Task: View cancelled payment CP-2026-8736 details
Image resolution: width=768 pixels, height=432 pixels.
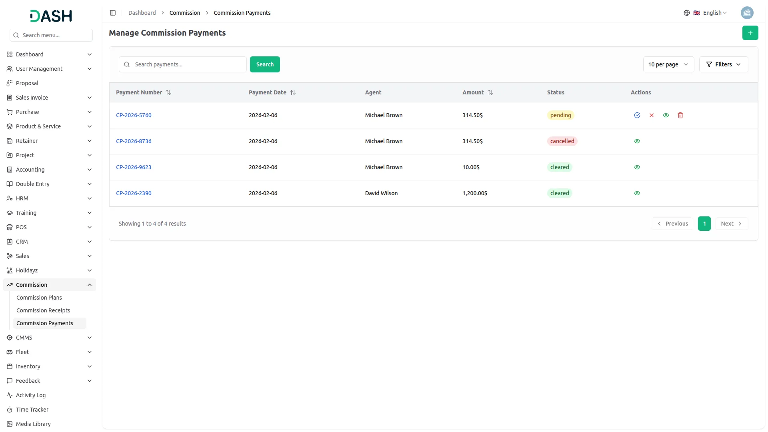Action: (637, 141)
